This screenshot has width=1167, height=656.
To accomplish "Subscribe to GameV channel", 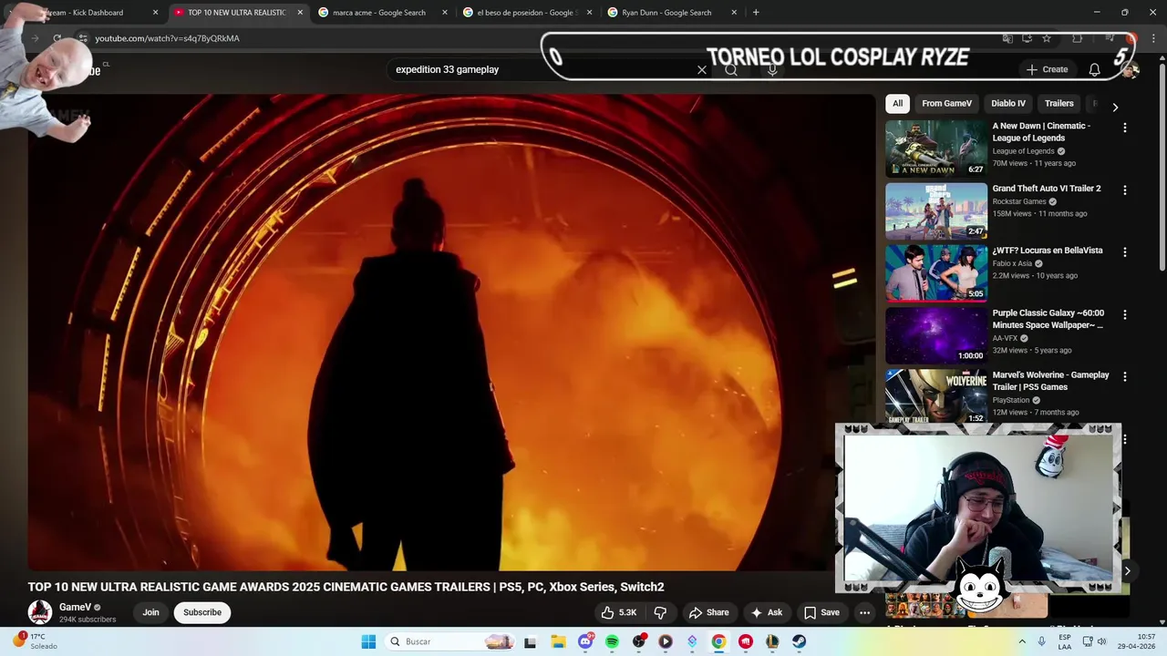I will [x=202, y=612].
